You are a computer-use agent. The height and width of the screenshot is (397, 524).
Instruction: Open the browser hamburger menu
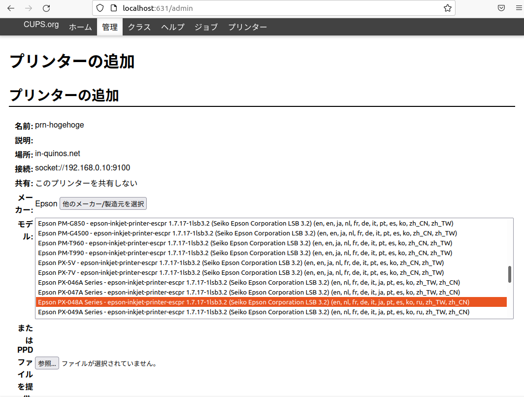pos(519,8)
